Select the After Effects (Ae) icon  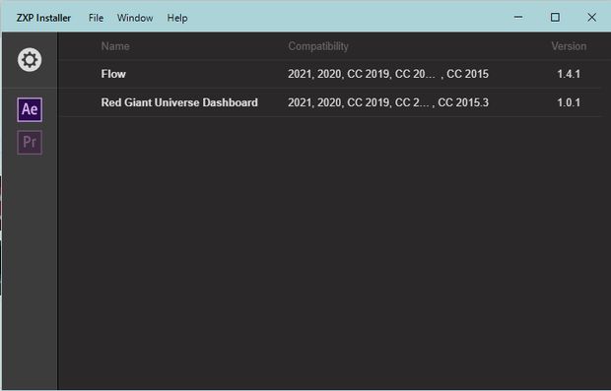click(30, 109)
